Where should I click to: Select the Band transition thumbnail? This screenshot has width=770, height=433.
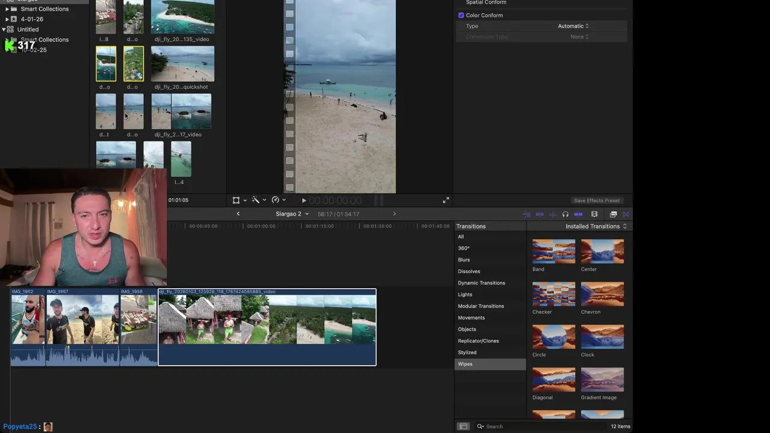tap(554, 251)
